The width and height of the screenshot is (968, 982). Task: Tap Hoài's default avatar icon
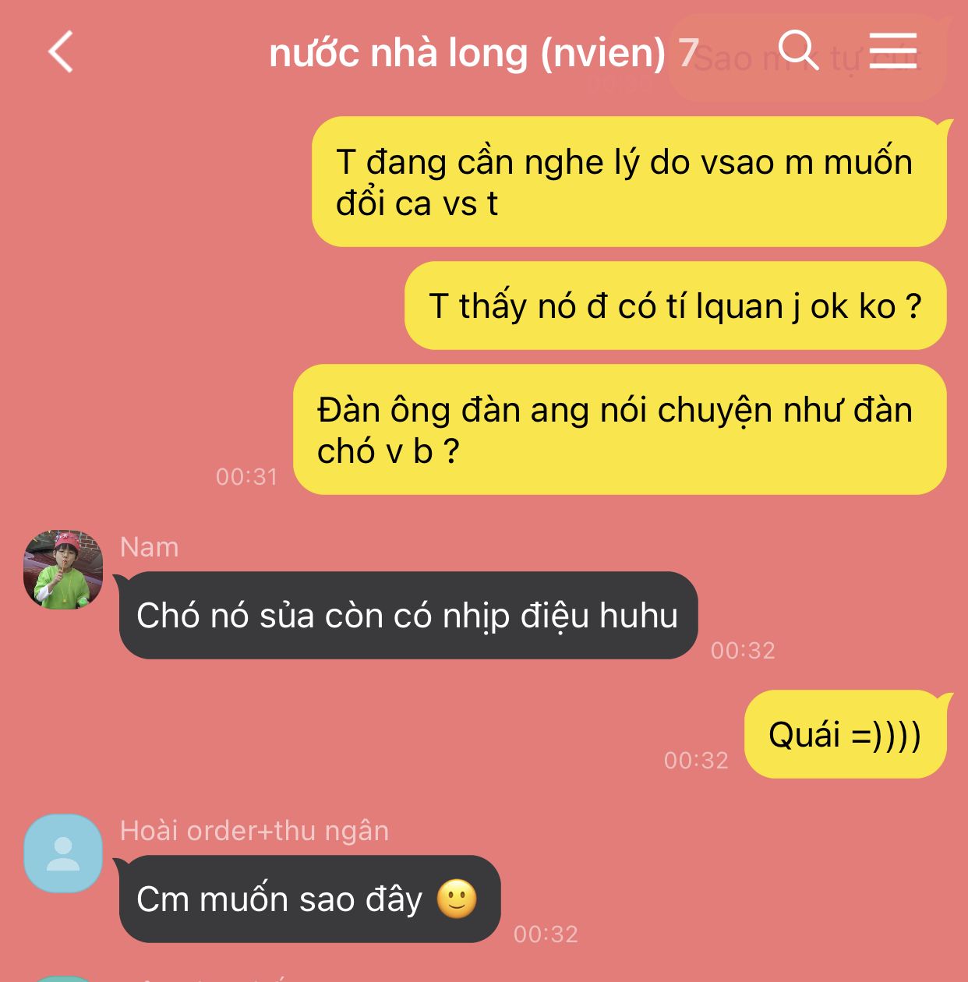click(x=63, y=853)
